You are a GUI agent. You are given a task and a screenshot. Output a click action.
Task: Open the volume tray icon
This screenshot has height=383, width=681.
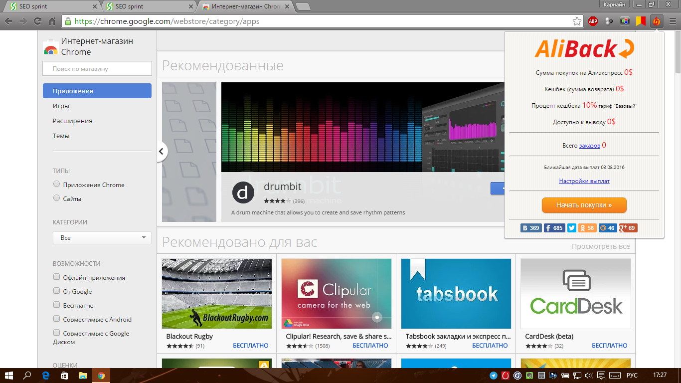588,376
